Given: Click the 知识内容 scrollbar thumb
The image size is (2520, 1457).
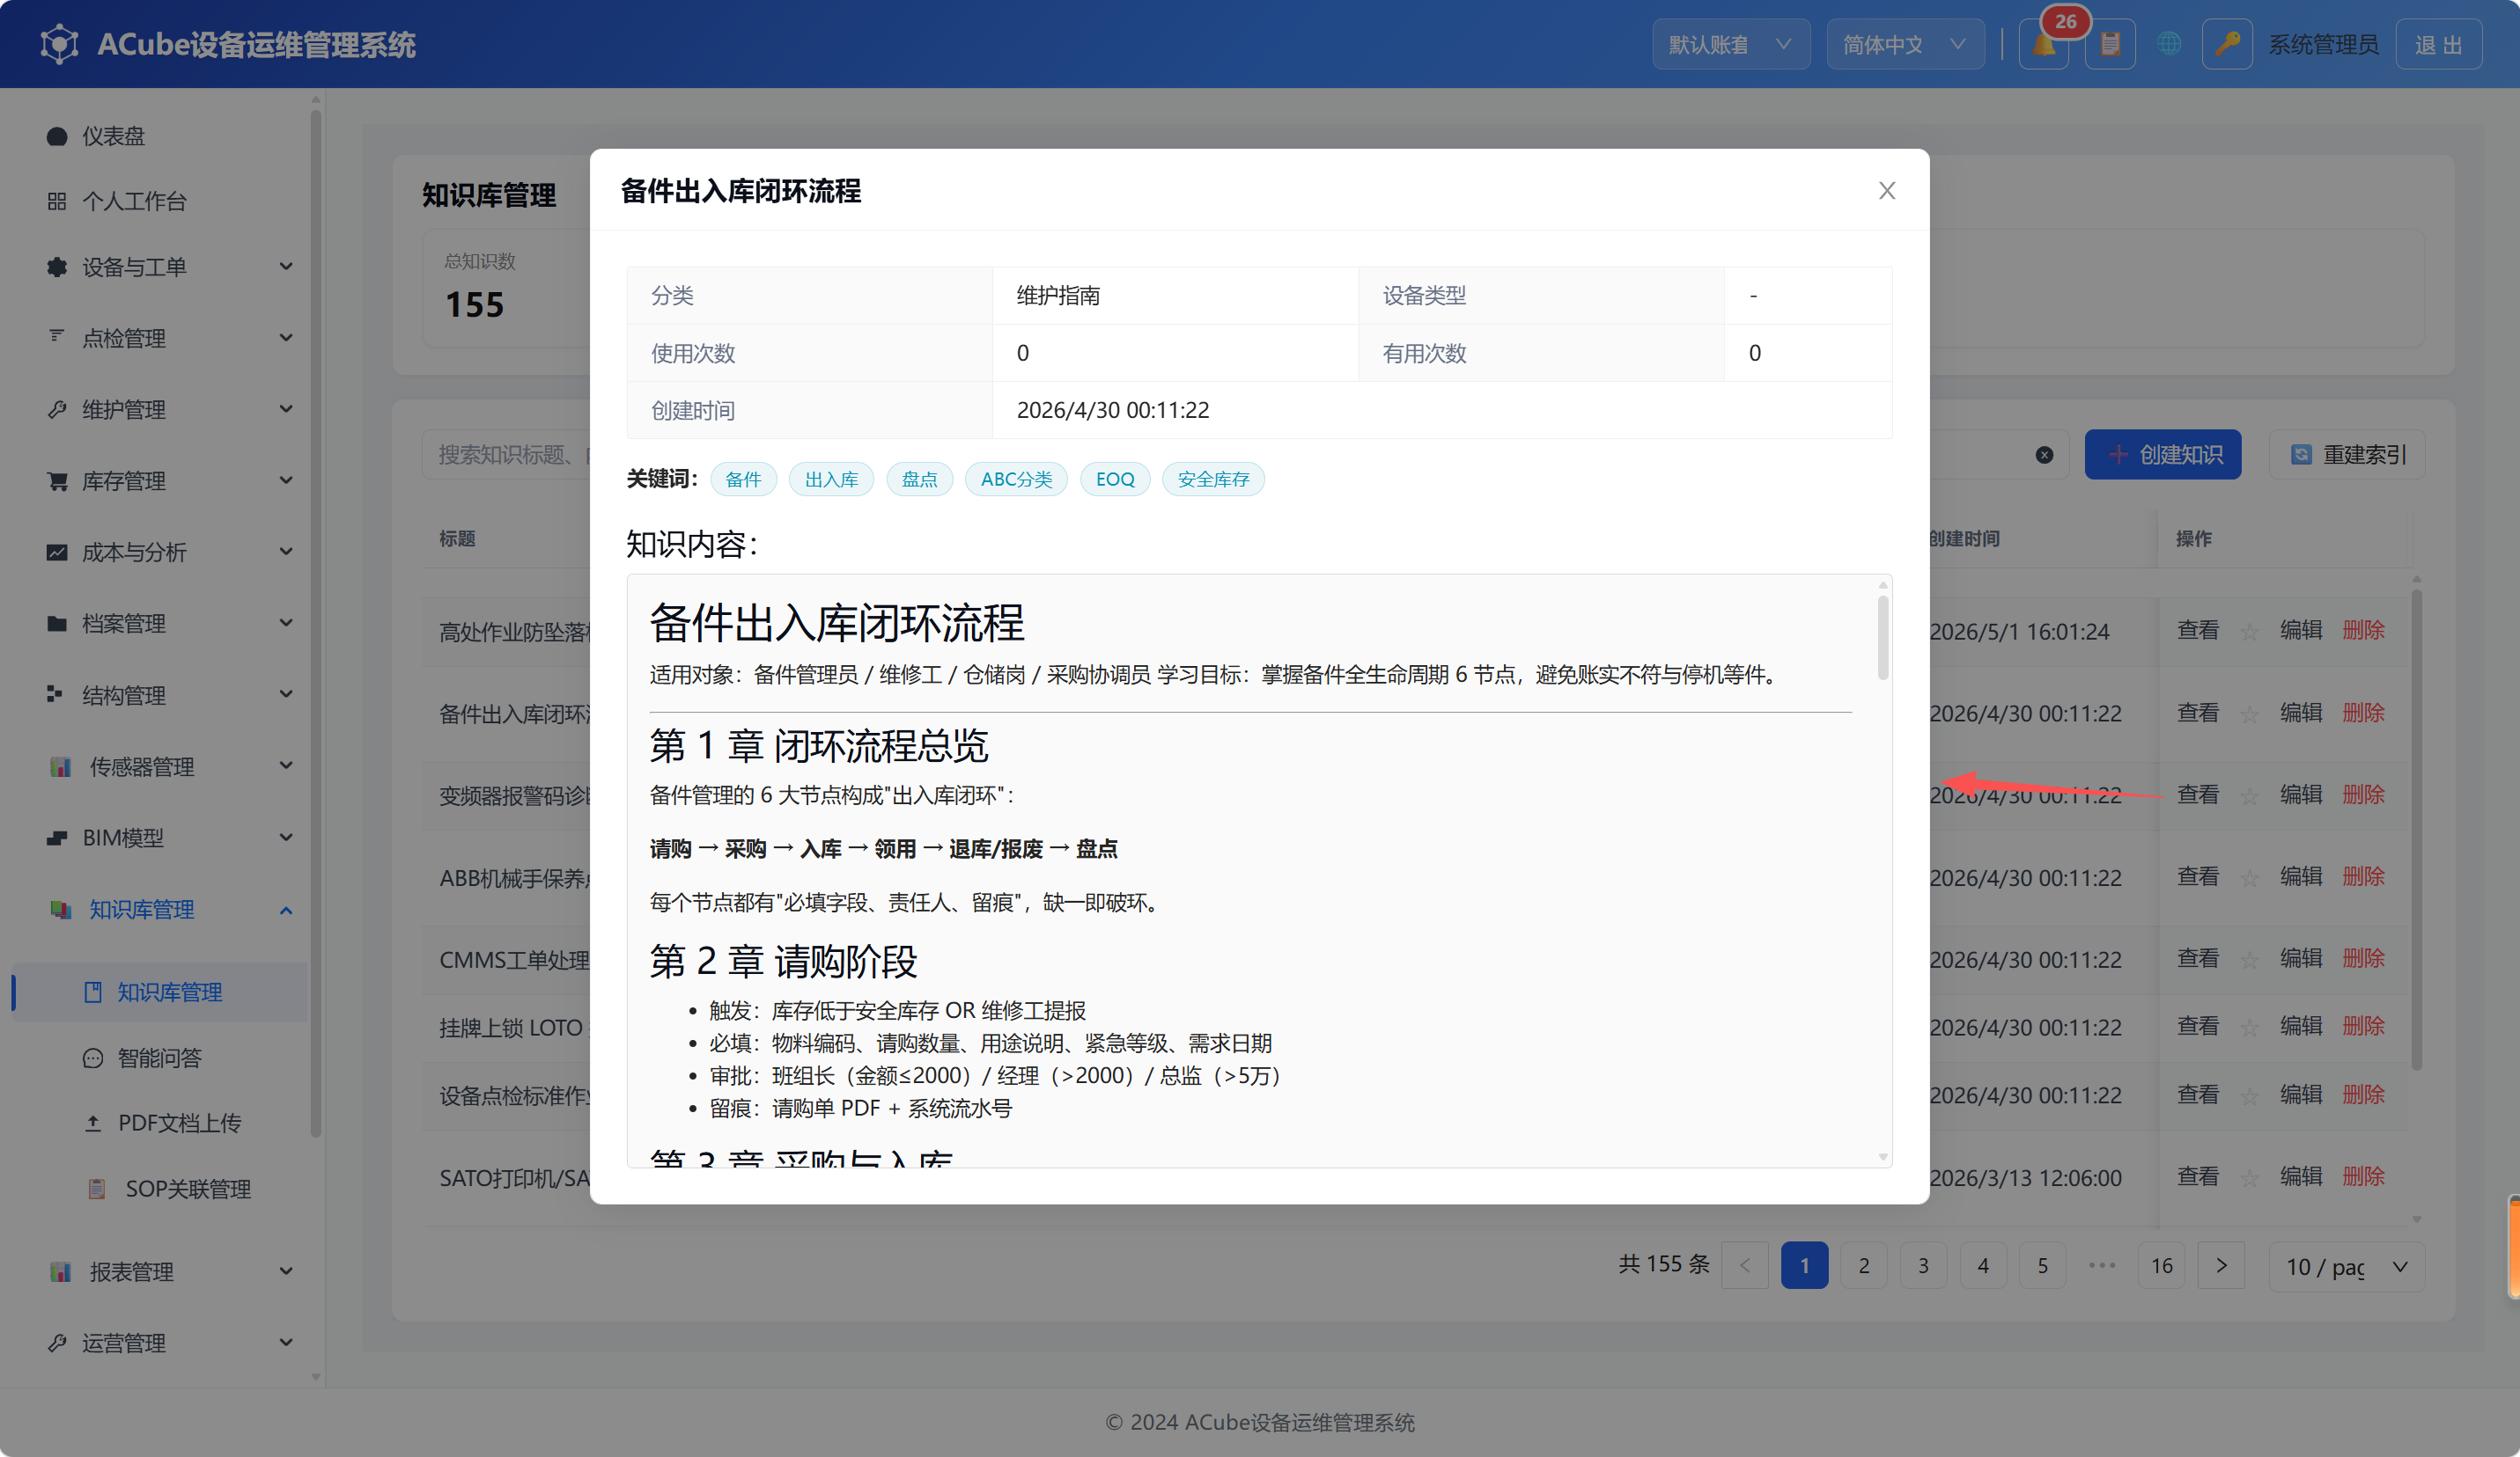Looking at the screenshot, I should coord(1882,638).
